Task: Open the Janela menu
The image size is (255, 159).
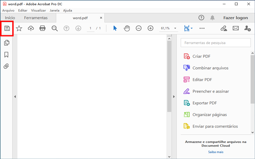Action: [55, 10]
